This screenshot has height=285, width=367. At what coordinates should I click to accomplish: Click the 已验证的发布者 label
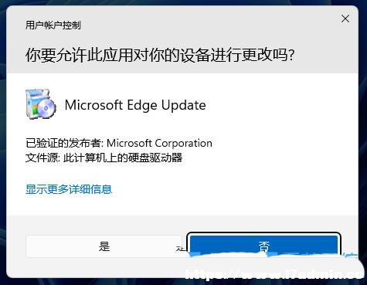click(63, 143)
